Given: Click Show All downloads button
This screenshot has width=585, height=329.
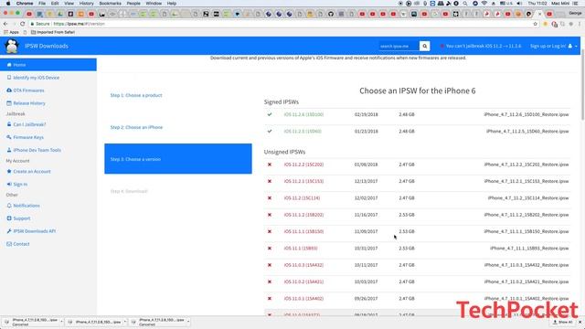Looking at the screenshot, I should (x=563, y=322).
